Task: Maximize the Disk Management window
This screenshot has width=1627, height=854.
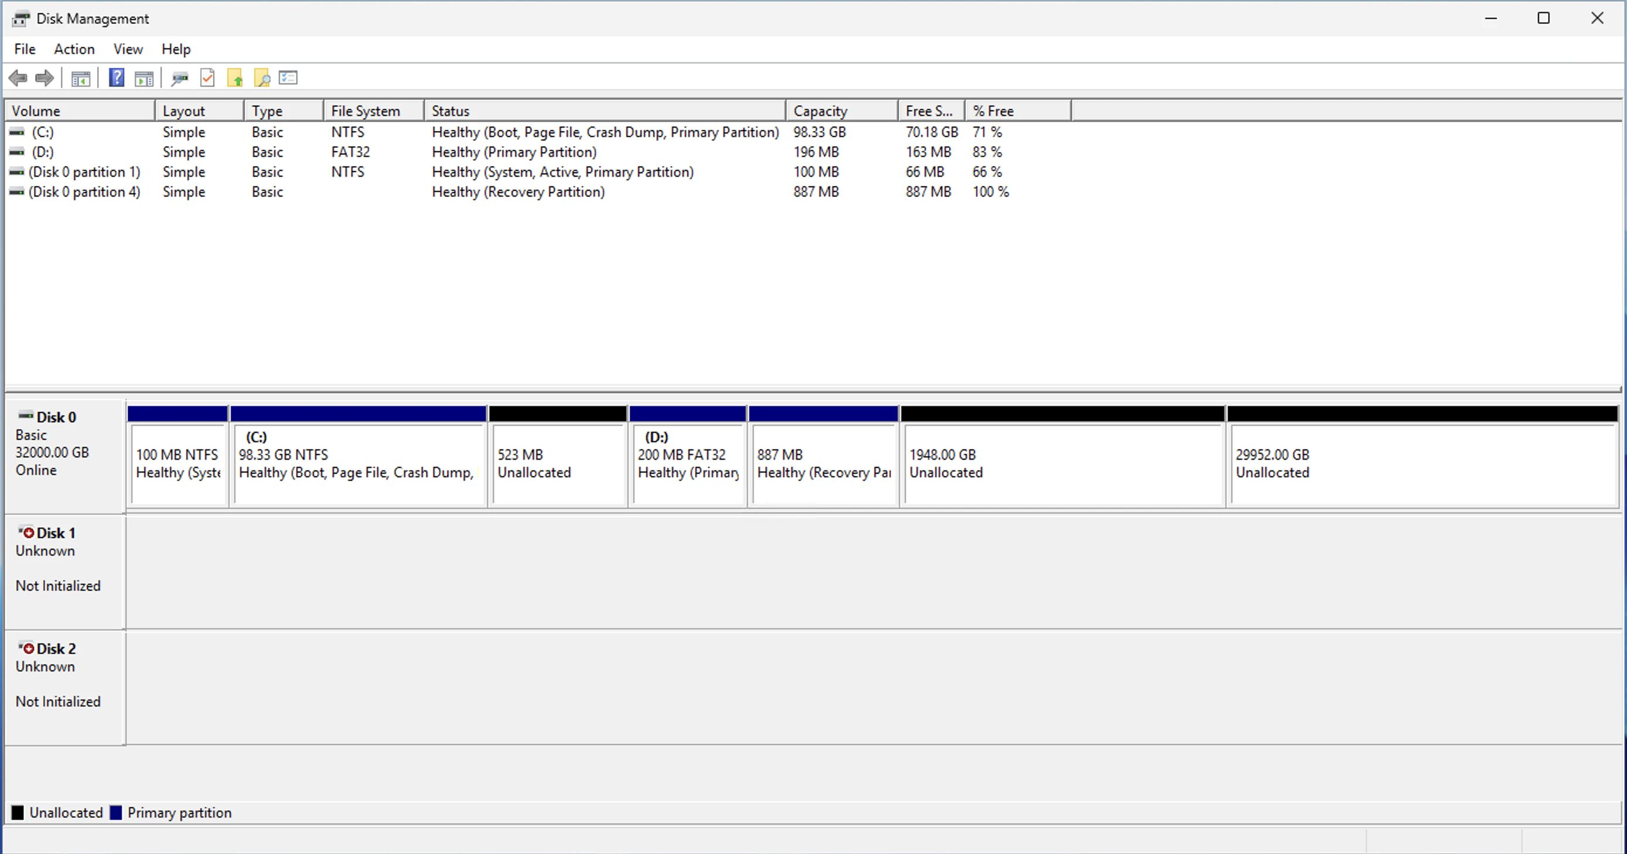Action: (1544, 18)
